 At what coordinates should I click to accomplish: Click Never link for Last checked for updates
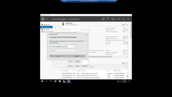tap(124, 32)
